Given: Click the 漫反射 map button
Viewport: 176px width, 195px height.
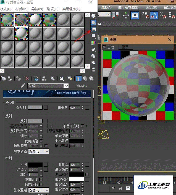Looking at the screenshot, I should pyautogui.click(x=46, y=108).
